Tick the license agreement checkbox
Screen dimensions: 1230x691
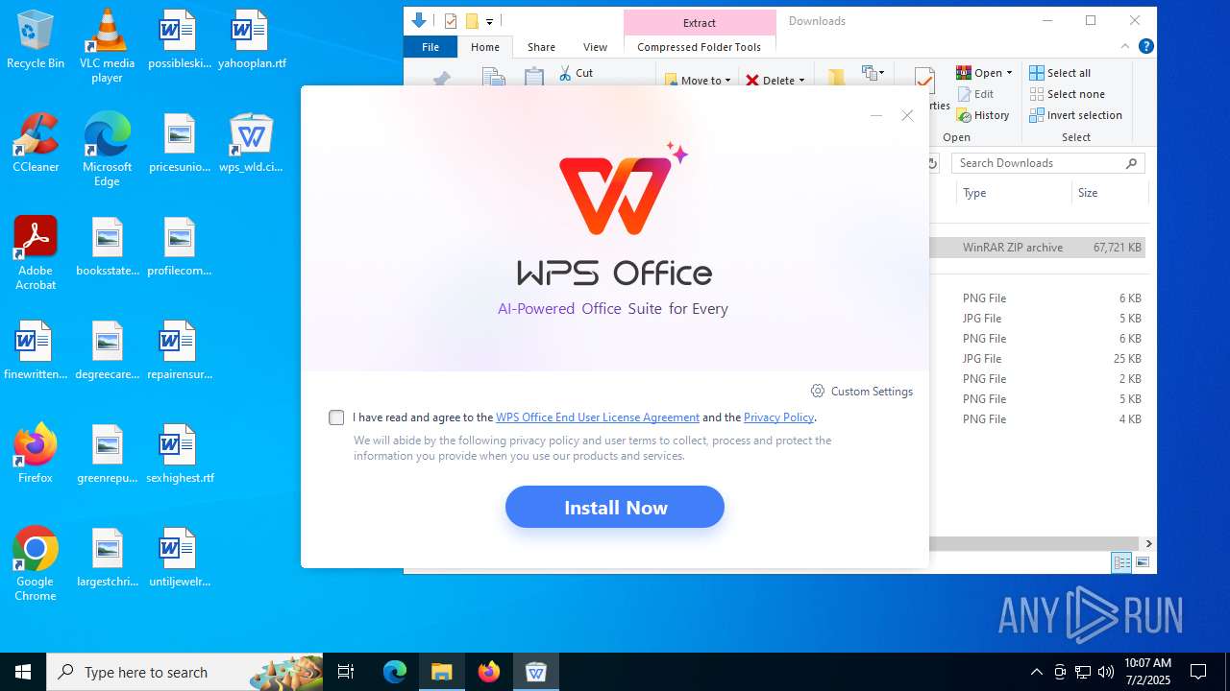click(336, 417)
